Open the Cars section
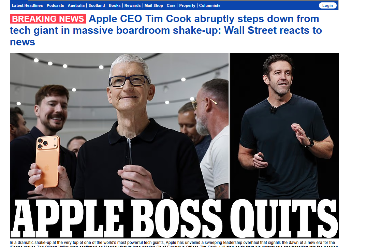367x247 pixels. point(171,5)
